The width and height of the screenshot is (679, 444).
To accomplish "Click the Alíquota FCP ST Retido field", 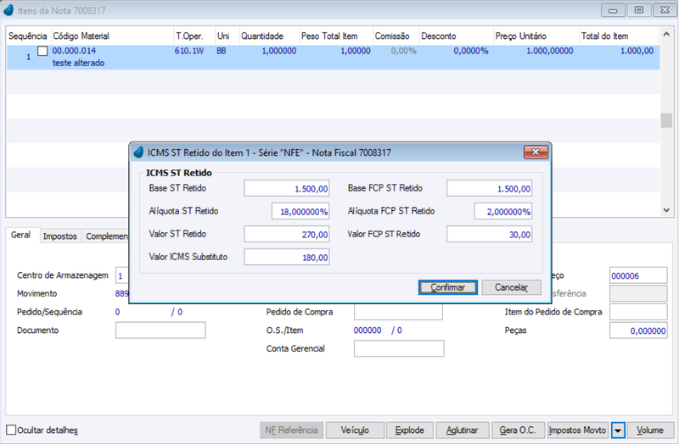I will point(503,211).
